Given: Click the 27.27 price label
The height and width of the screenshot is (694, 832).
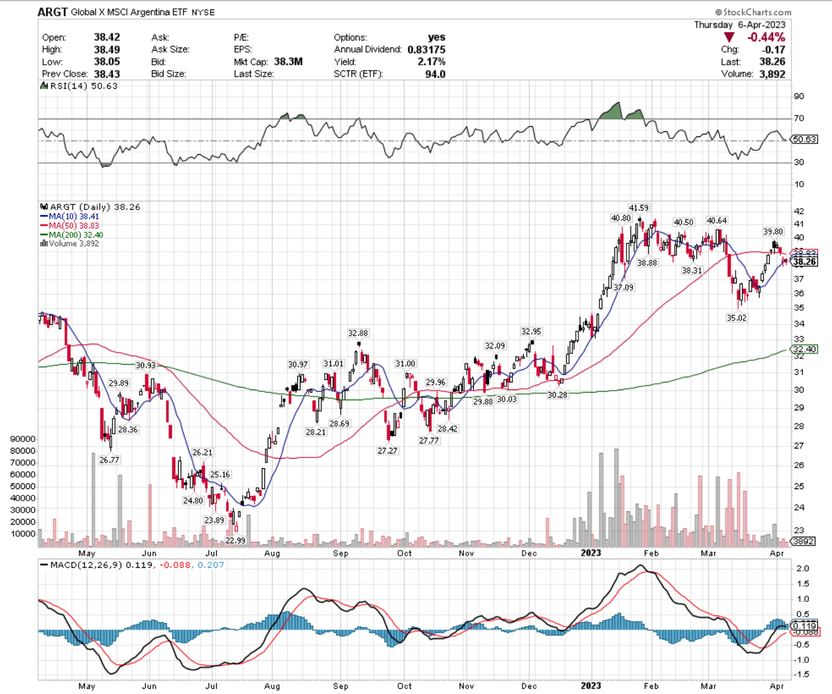Looking at the screenshot, I should (387, 450).
